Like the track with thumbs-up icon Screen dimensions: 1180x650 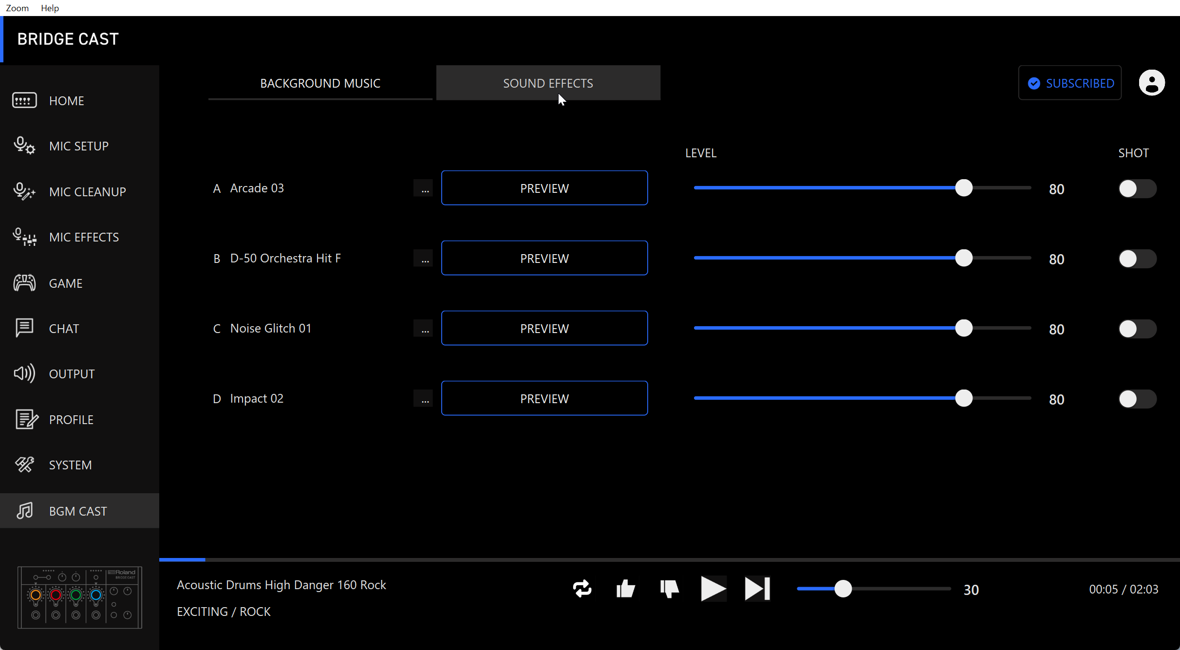(x=626, y=589)
